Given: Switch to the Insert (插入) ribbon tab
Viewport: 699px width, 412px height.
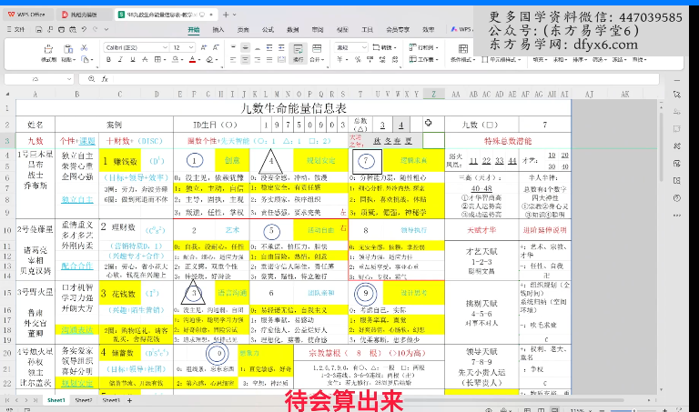Looking at the screenshot, I should pos(218,30).
